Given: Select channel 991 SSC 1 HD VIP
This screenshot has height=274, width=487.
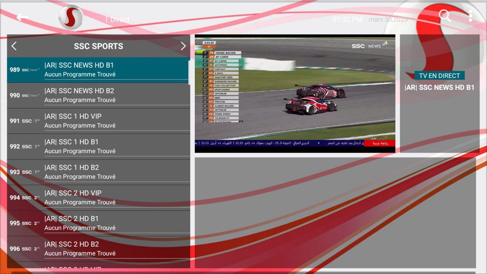Looking at the screenshot, I should (98, 121).
